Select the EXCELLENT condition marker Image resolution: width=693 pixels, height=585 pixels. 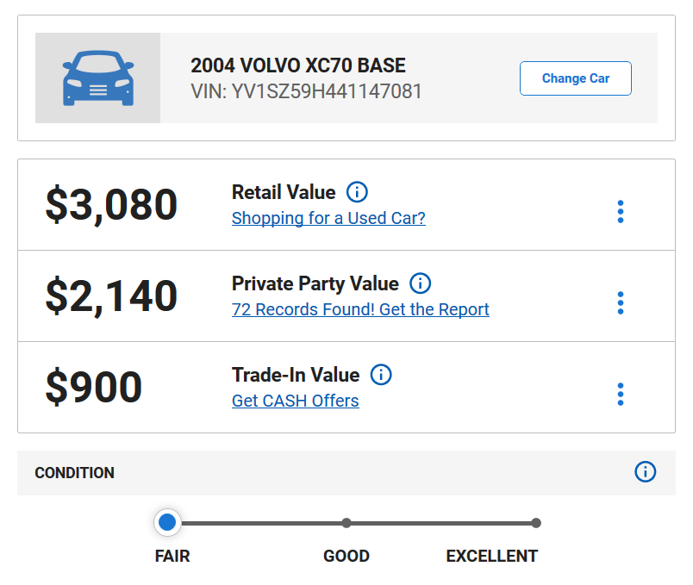(536, 522)
